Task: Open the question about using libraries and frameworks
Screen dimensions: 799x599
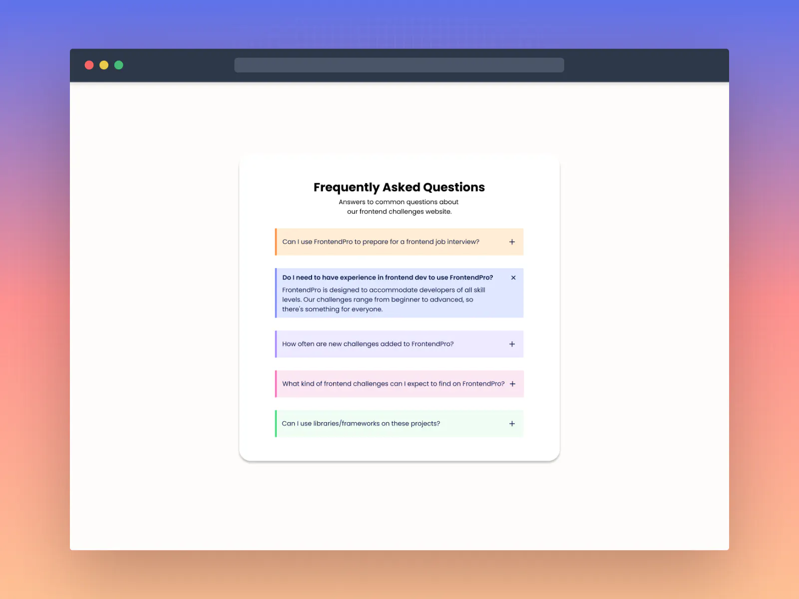Action: (361, 423)
